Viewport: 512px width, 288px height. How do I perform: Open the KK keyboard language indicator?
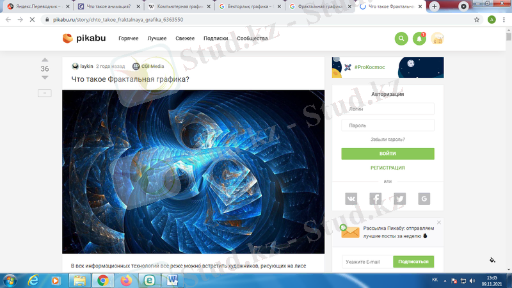(435, 280)
